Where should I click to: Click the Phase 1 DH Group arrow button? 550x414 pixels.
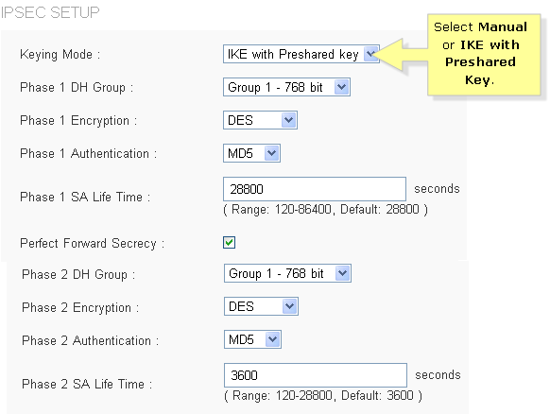point(342,87)
